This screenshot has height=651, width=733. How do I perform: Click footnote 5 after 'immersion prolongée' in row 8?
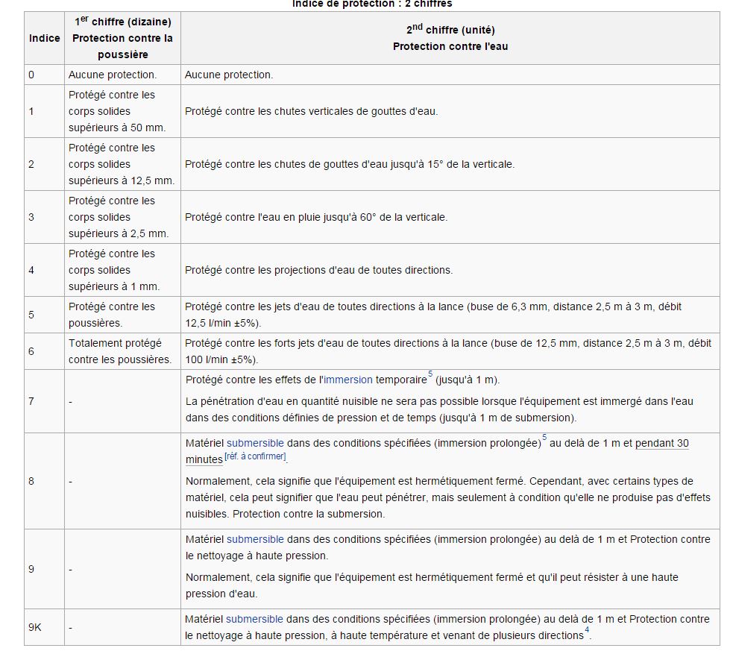(x=544, y=438)
